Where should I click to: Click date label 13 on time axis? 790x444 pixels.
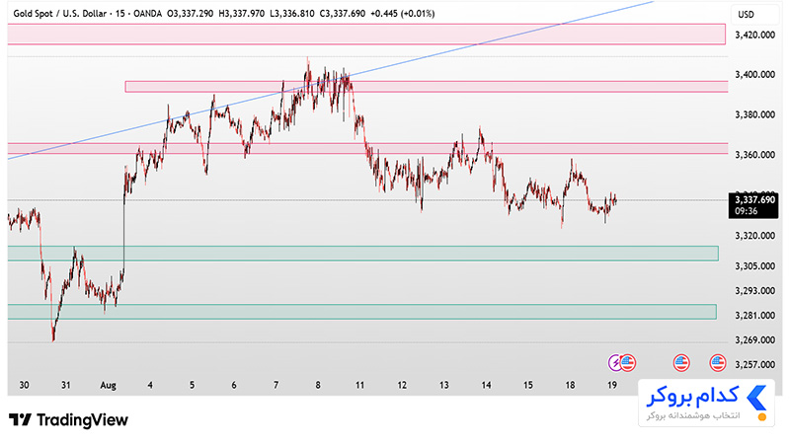443,385
